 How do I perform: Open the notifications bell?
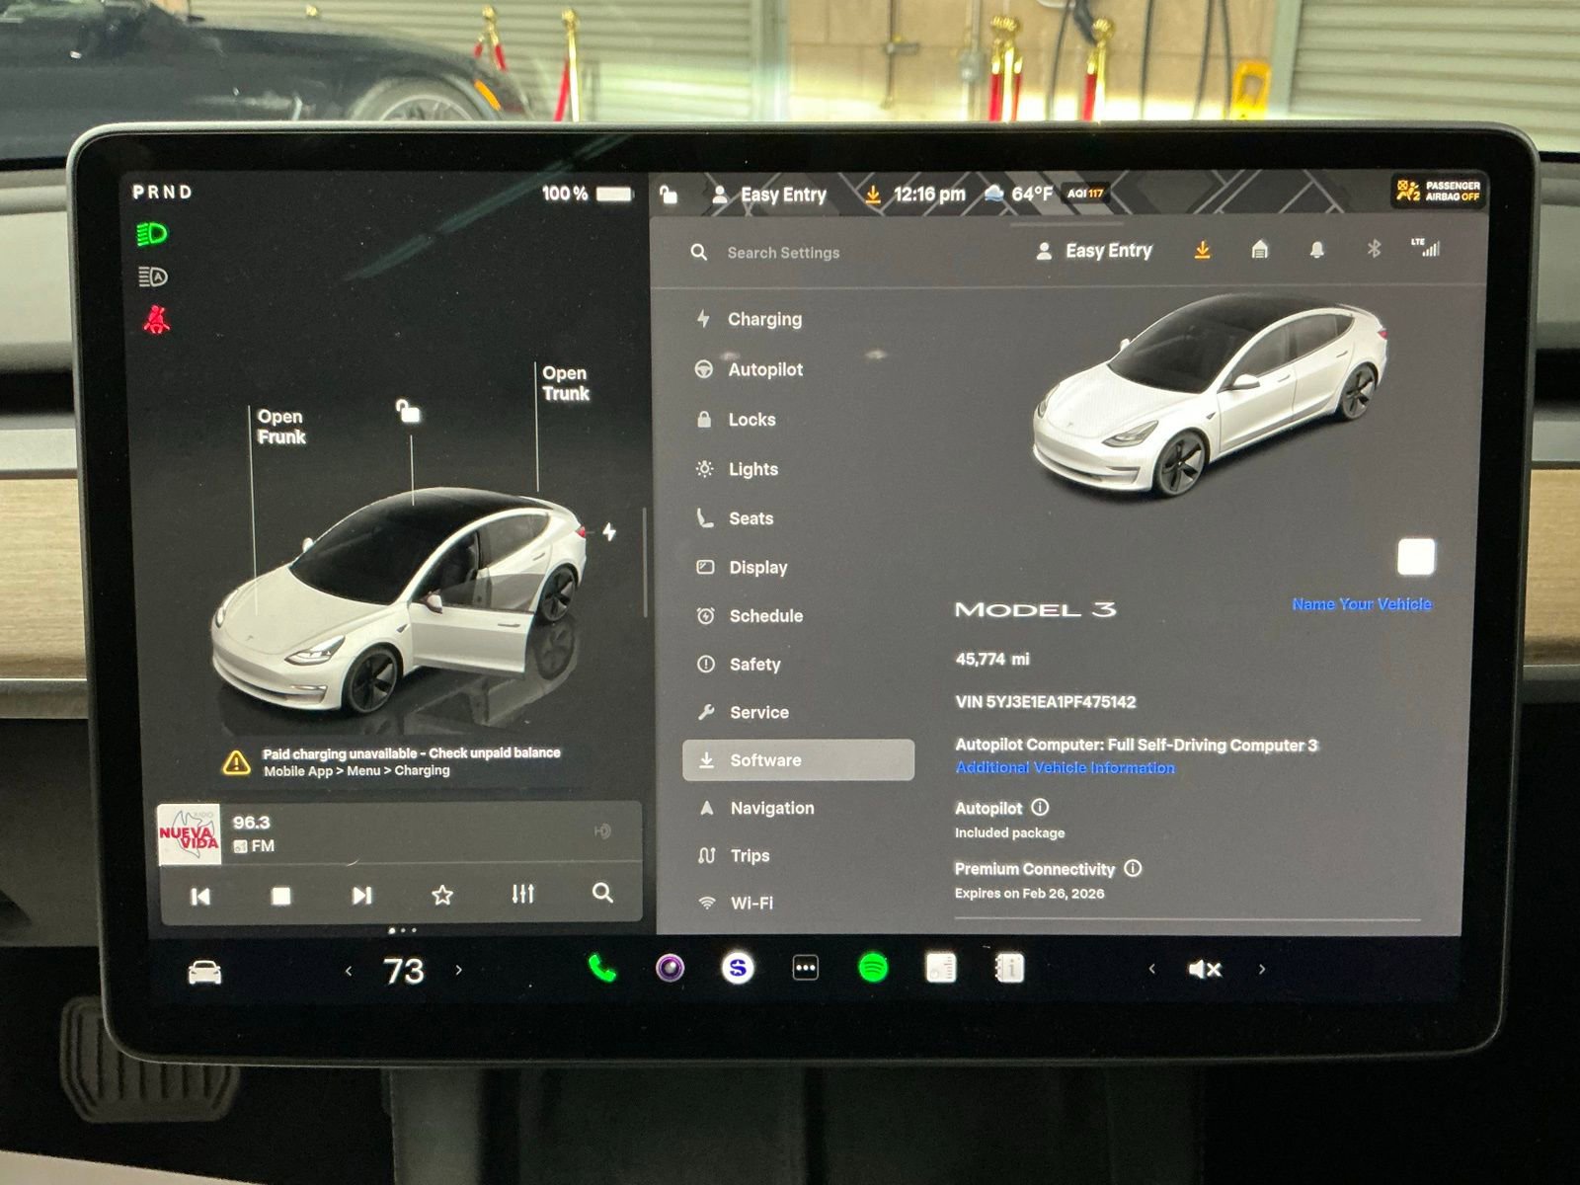(x=1317, y=250)
